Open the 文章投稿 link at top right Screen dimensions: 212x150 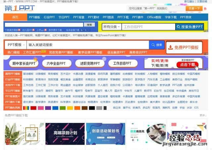pyautogui.click(x=202, y=1)
